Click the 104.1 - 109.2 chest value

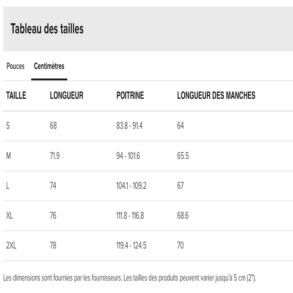pyautogui.click(x=131, y=186)
